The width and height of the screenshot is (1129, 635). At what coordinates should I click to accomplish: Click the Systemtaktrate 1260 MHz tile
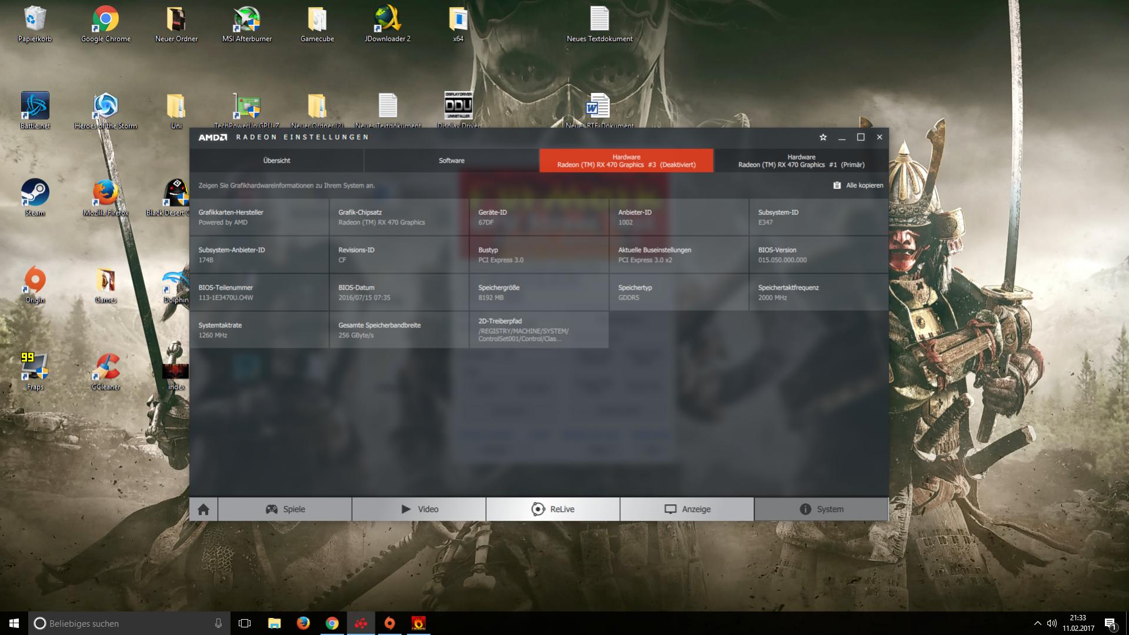coord(259,330)
